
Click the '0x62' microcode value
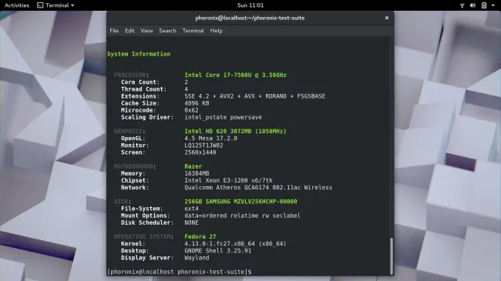click(191, 110)
